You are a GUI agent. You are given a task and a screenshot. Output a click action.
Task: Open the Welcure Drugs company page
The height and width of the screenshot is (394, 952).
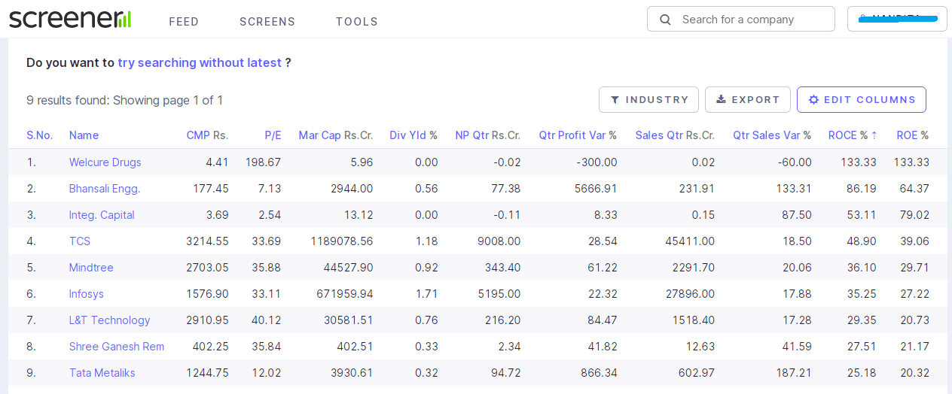105,162
